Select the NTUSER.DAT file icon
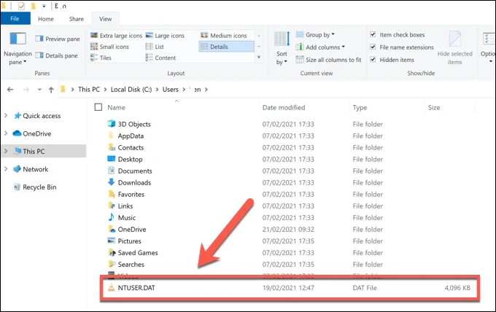The image size is (496, 312). (112, 287)
